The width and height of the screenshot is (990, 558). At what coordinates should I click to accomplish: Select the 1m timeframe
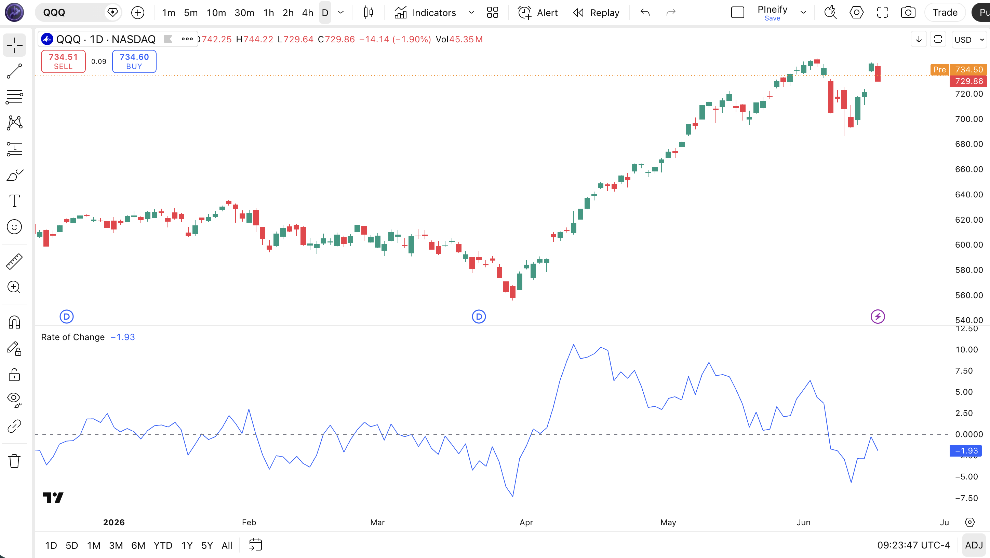(168, 13)
